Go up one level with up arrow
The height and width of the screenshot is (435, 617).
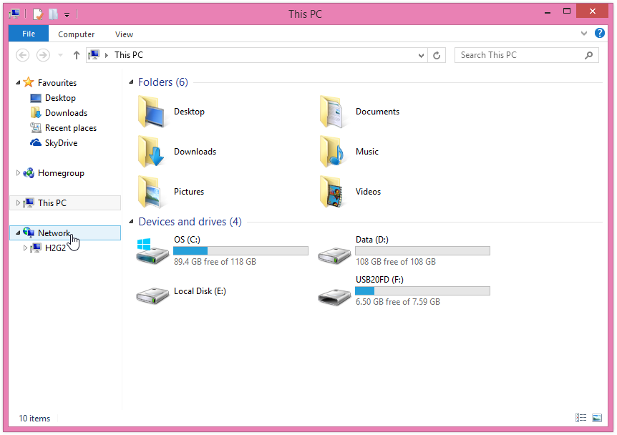77,55
